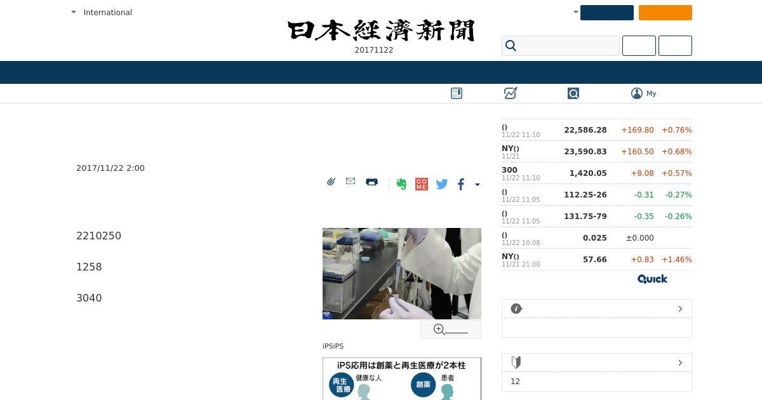Open the My account profile icon

pyautogui.click(x=637, y=93)
